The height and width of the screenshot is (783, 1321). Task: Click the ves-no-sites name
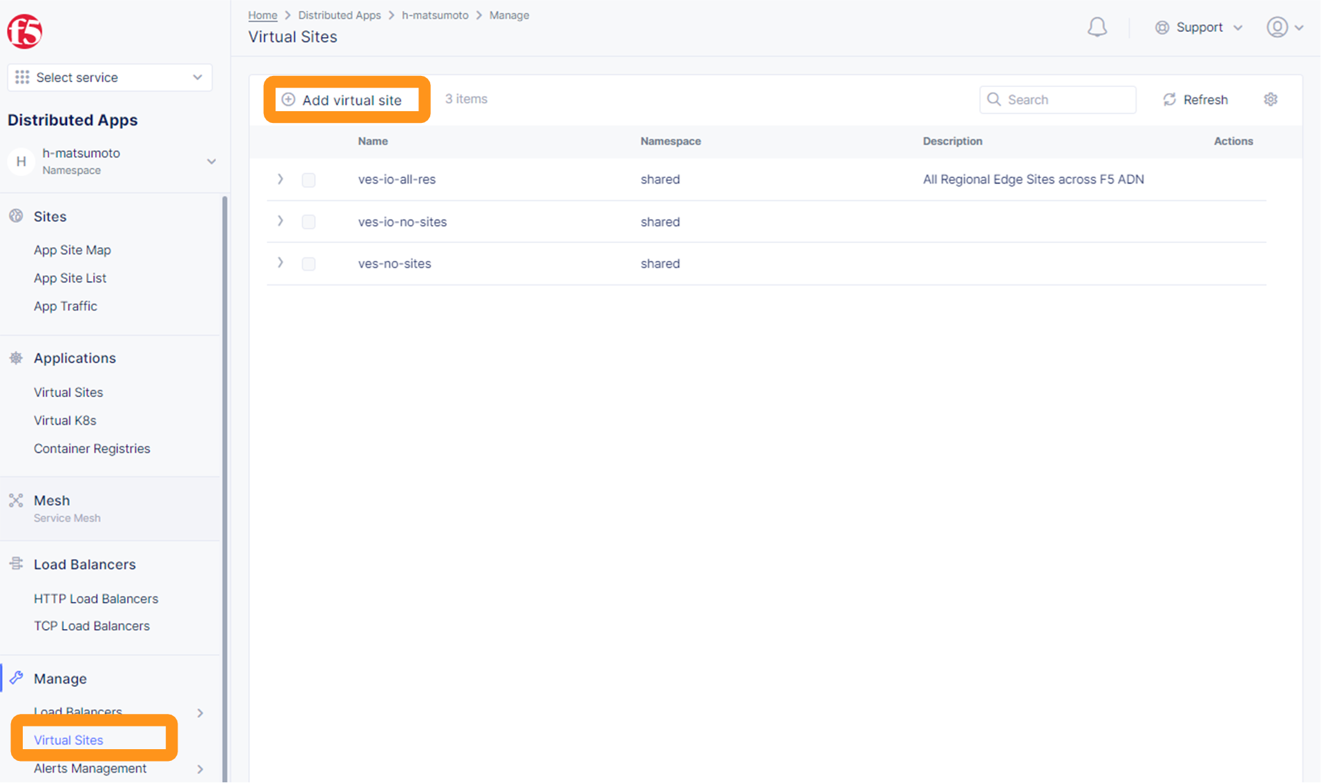pos(394,264)
